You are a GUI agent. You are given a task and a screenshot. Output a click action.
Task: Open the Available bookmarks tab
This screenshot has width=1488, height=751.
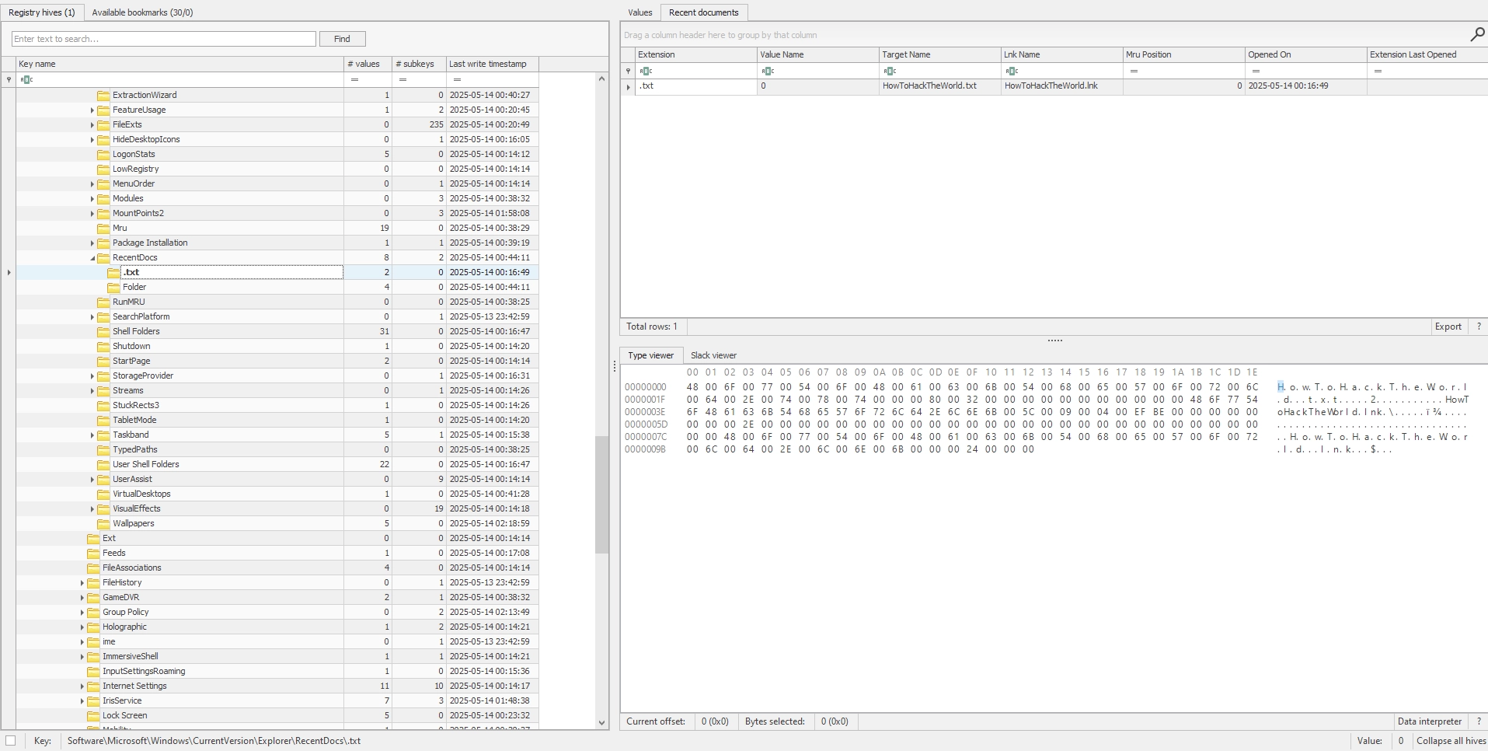click(142, 12)
